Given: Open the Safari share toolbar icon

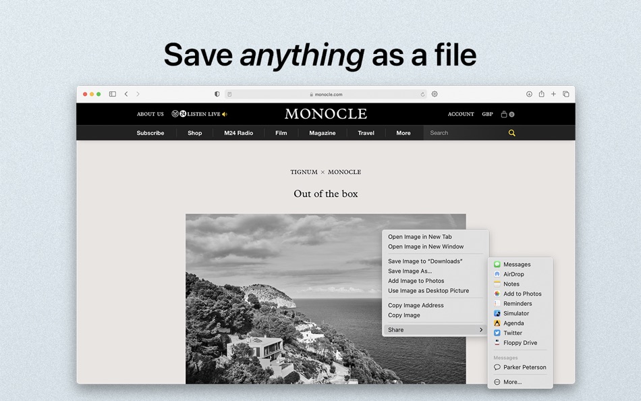Looking at the screenshot, I should coord(541,94).
